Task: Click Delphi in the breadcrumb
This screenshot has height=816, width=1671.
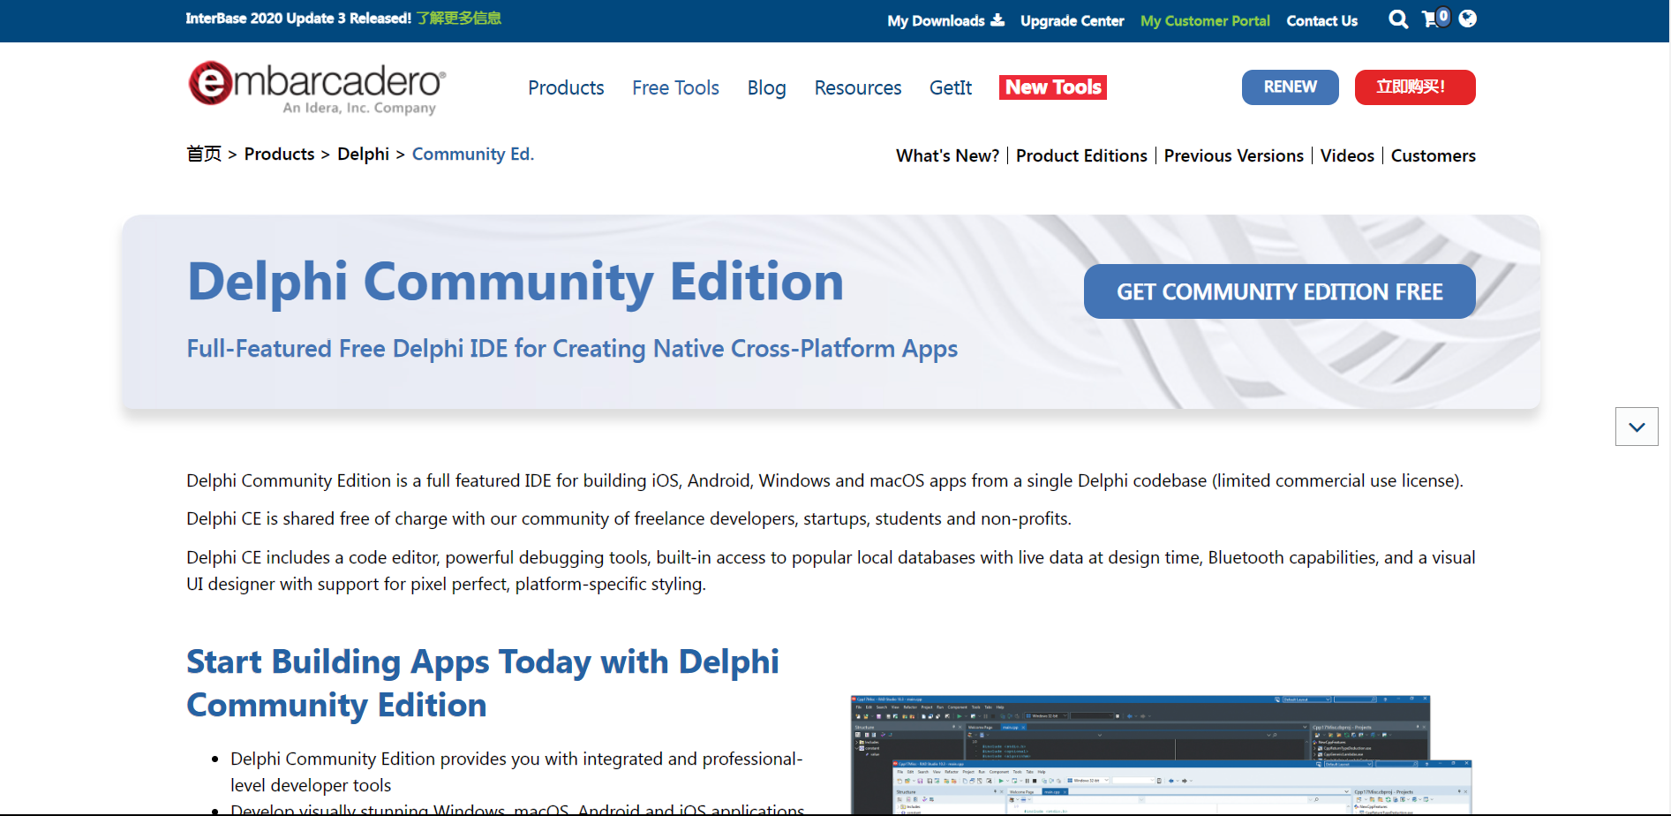Action: [x=363, y=154]
